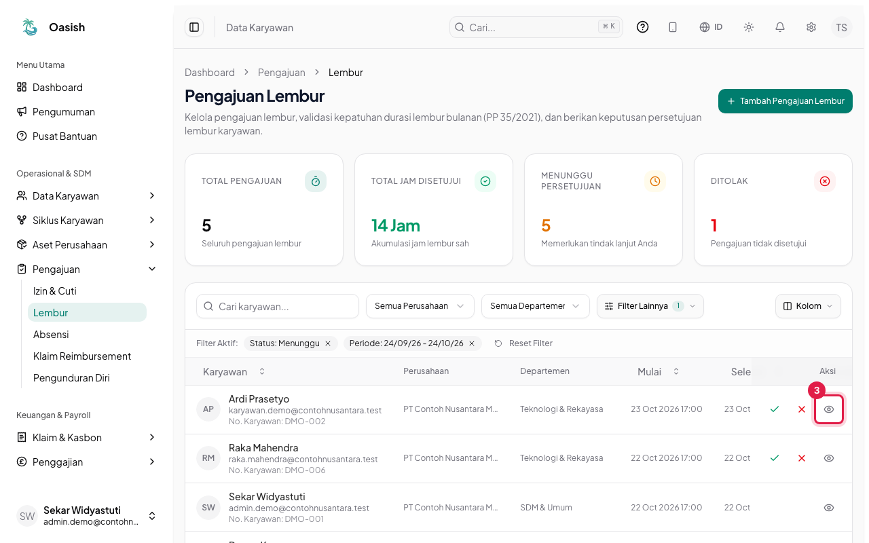The width and height of the screenshot is (869, 543).
Task: Expand the Data Karyawan sidebar menu
Action: click(x=87, y=196)
